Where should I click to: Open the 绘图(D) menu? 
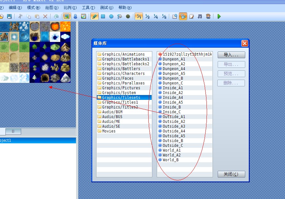point(52,8)
